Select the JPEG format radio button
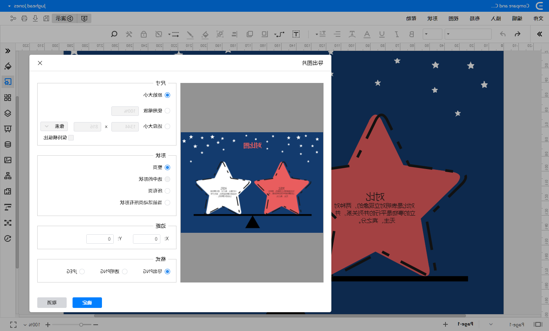 [82, 272]
